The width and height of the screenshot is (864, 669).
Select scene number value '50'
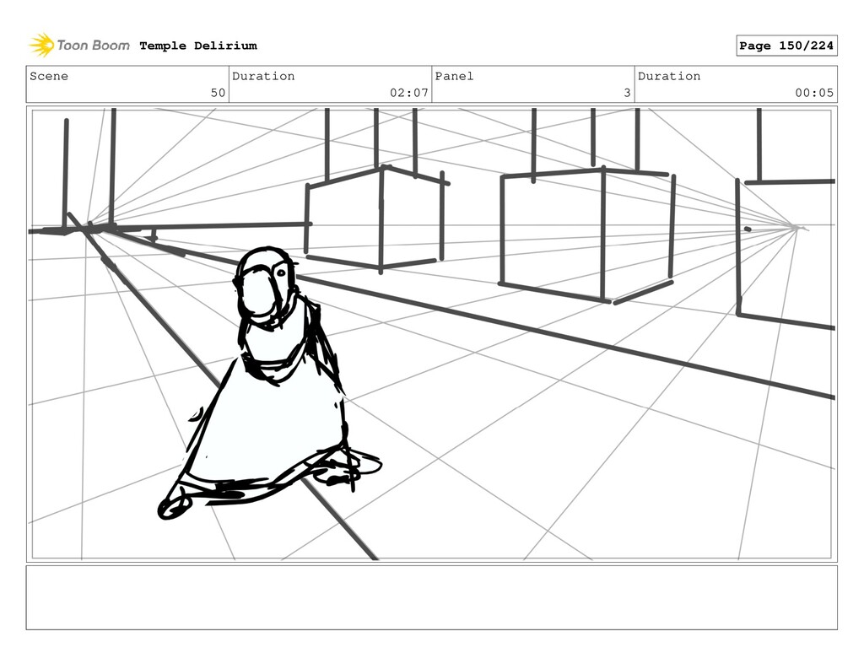point(219,93)
